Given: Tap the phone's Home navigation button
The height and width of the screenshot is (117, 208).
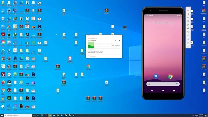Looking at the screenshot, I should [163, 90].
